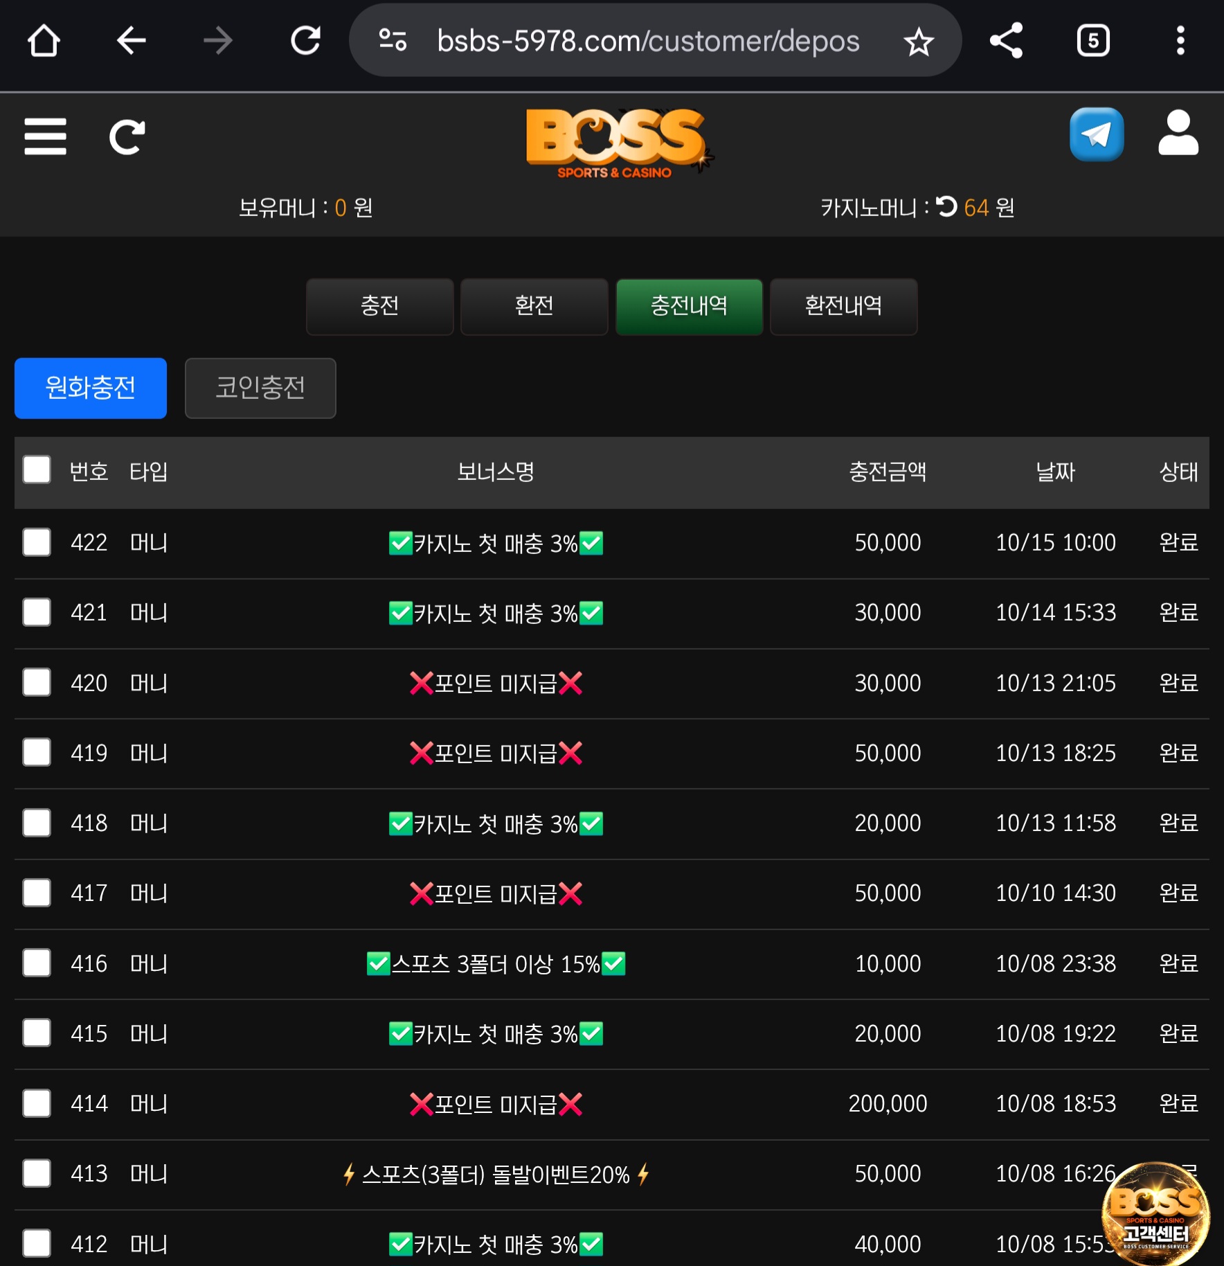
Task: Refresh casino money balance icon
Action: [x=946, y=206]
